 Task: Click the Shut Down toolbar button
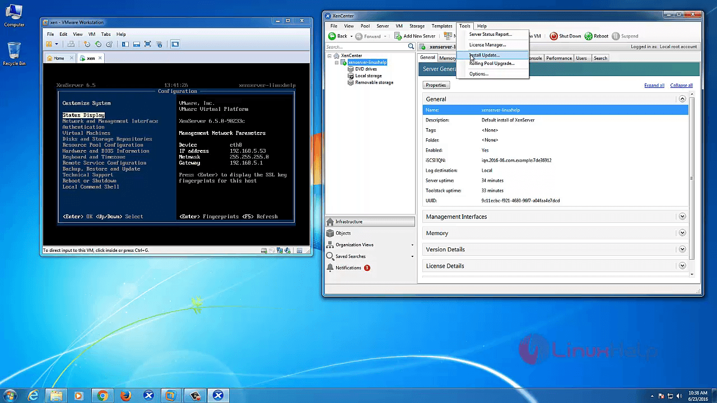565,36
